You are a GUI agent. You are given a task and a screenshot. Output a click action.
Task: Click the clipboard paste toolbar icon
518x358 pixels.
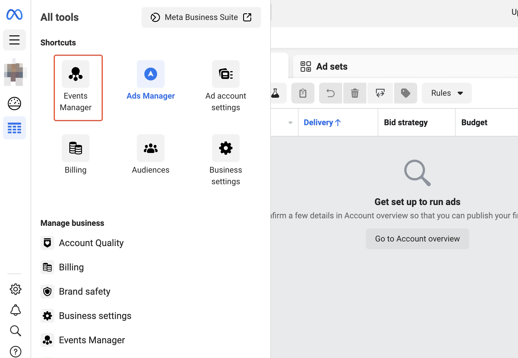pyautogui.click(x=303, y=93)
